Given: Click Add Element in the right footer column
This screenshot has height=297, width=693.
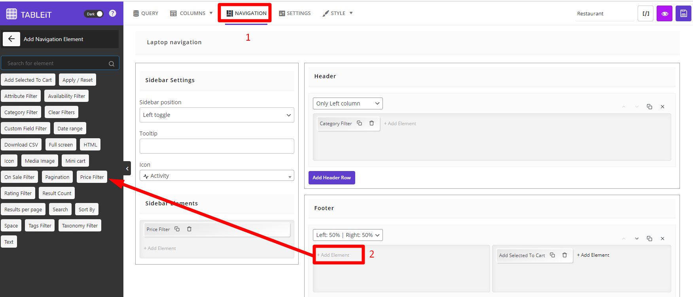Looking at the screenshot, I should [593, 255].
